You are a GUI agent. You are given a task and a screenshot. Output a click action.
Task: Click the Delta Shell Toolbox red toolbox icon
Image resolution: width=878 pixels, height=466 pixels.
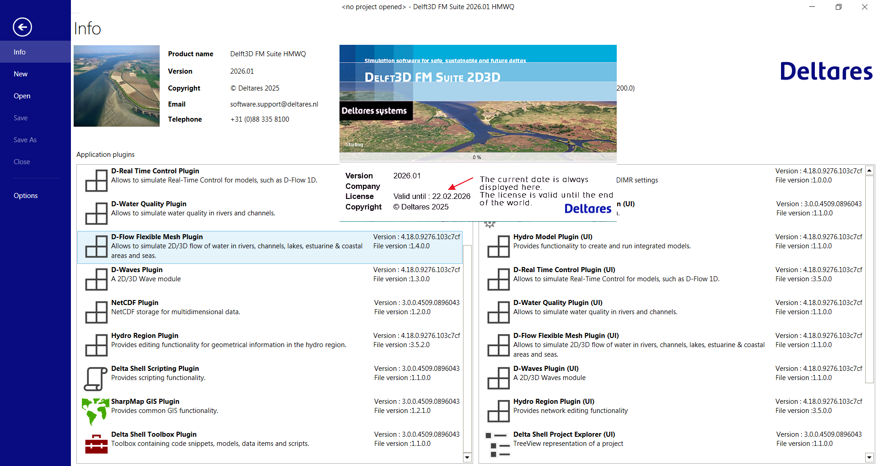[x=97, y=444]
